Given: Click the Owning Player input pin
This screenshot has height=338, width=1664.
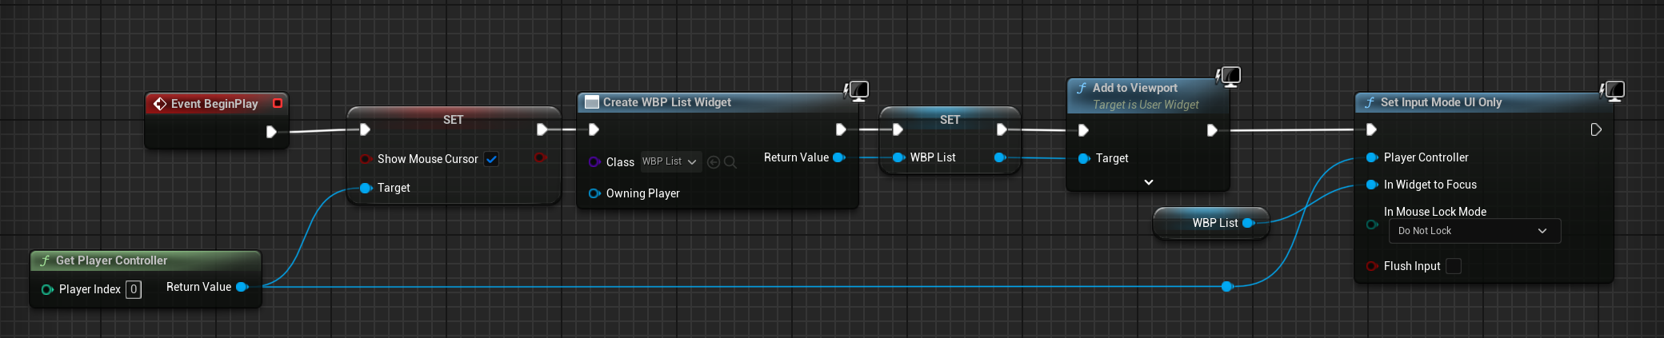Looking at the screenshot, I should pyautogui.click(x=594, y=193).
